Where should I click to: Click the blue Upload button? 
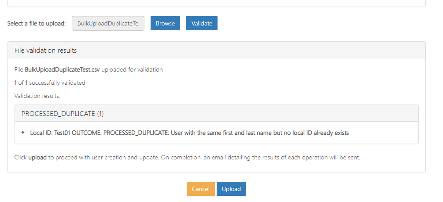[x=231, y=189]
